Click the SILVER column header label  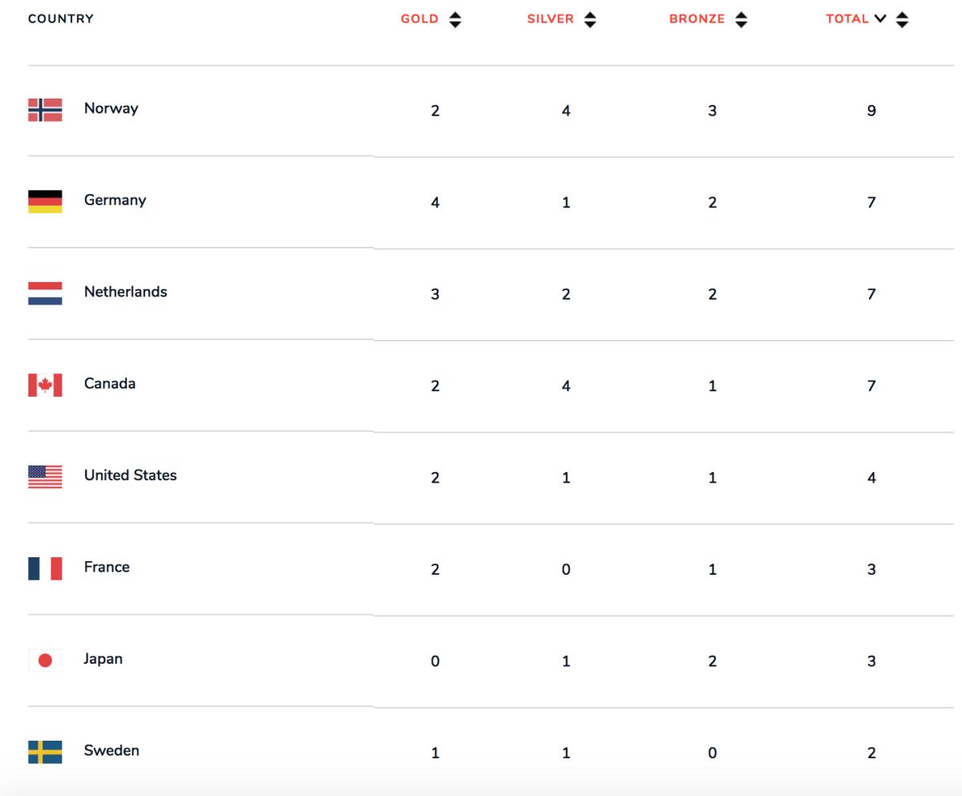click(550, 19)
